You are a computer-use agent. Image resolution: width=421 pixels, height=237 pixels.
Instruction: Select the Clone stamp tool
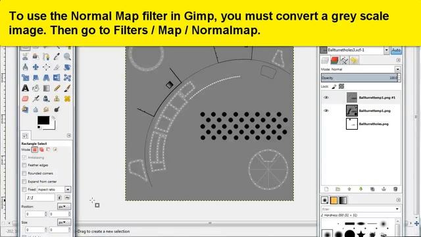tap(57, 99)
